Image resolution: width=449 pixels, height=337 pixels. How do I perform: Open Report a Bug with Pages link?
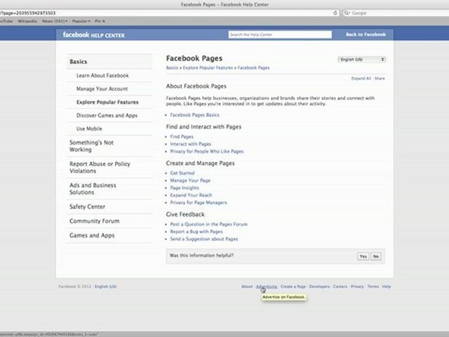[x=196, y=232]
